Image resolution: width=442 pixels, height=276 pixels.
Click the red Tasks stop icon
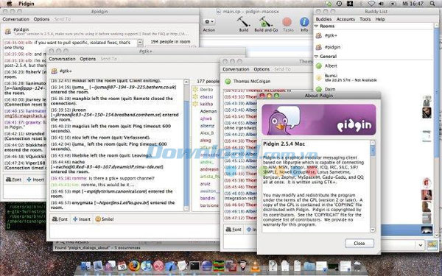click(x=287, y=22)
